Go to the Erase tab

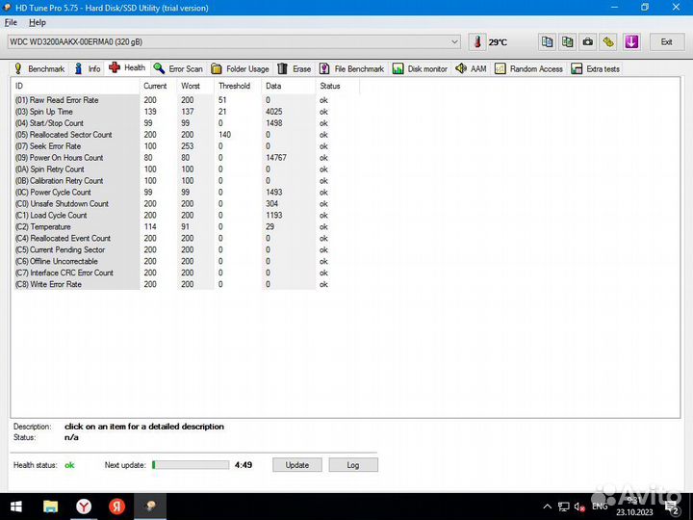click(295, 68)
